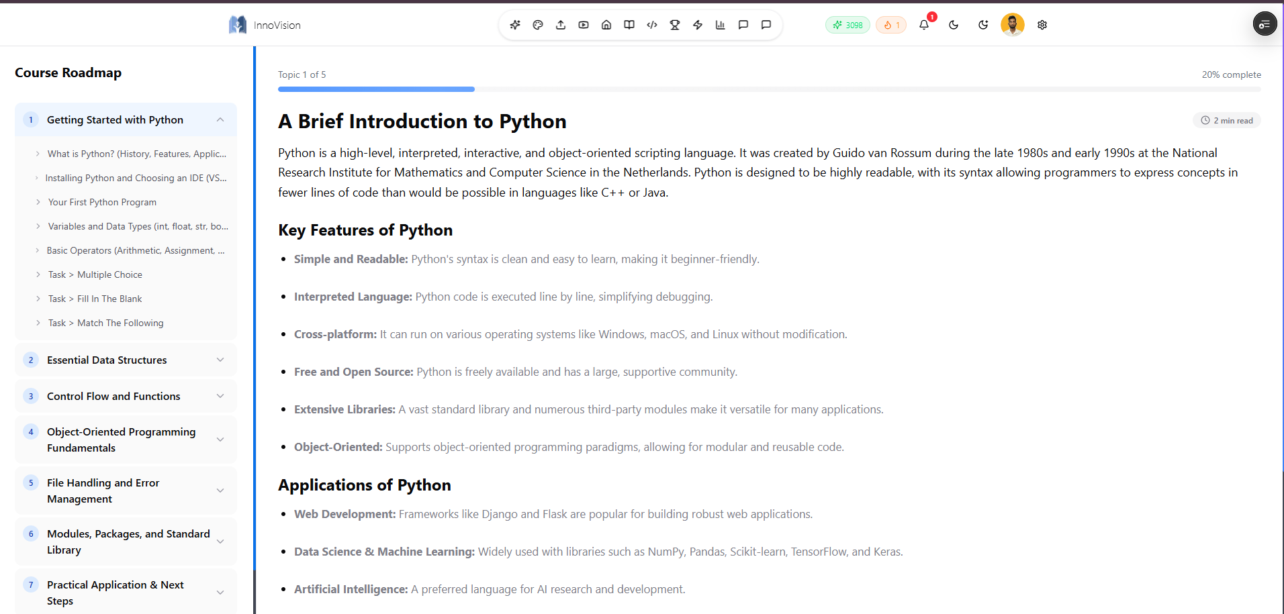
Task: Toggle dark mode with the plain moon icon
Action: click(954, 25)
